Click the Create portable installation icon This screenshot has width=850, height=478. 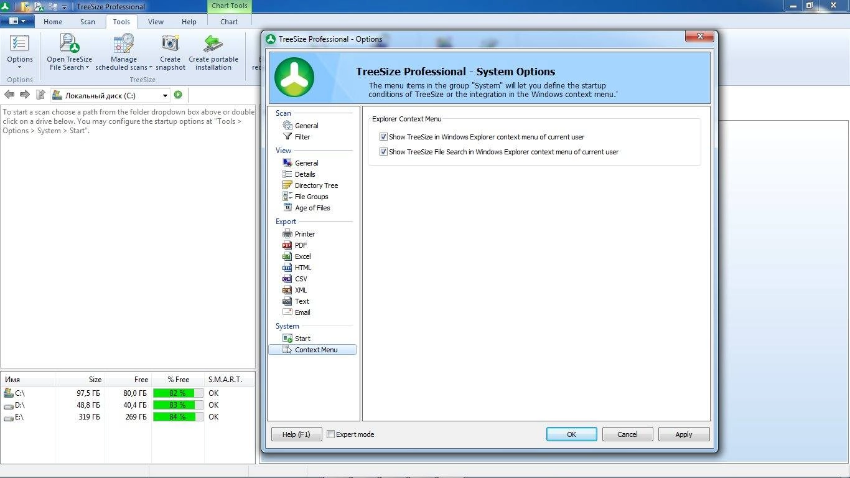pyautogui.click(x=213, y=44)
